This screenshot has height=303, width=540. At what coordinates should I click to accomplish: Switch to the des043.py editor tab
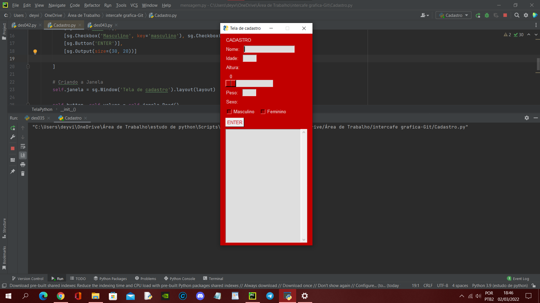pos(102,25)
